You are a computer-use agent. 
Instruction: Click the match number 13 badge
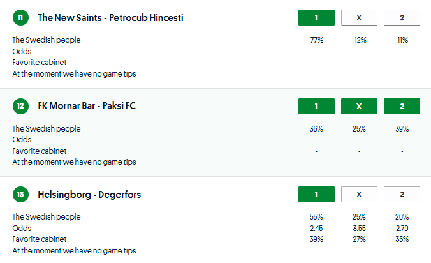point(20,194)
